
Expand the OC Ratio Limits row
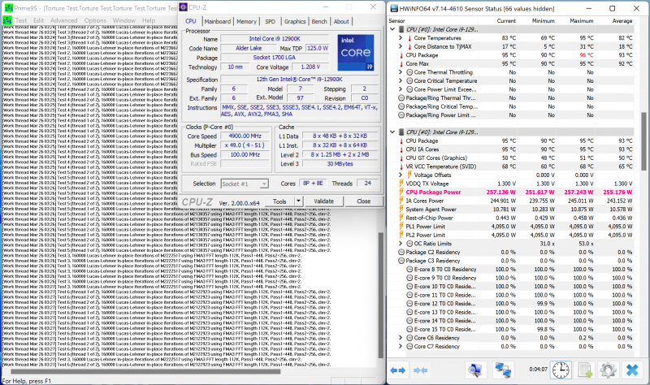point(401,244)
